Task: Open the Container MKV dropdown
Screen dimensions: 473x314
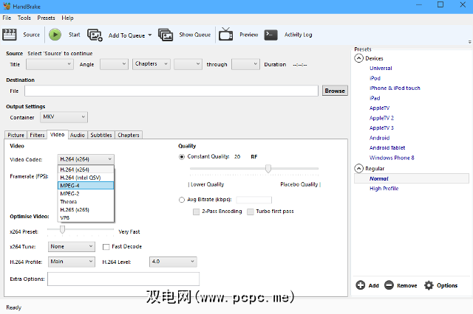Action: [x=63, y=117]
